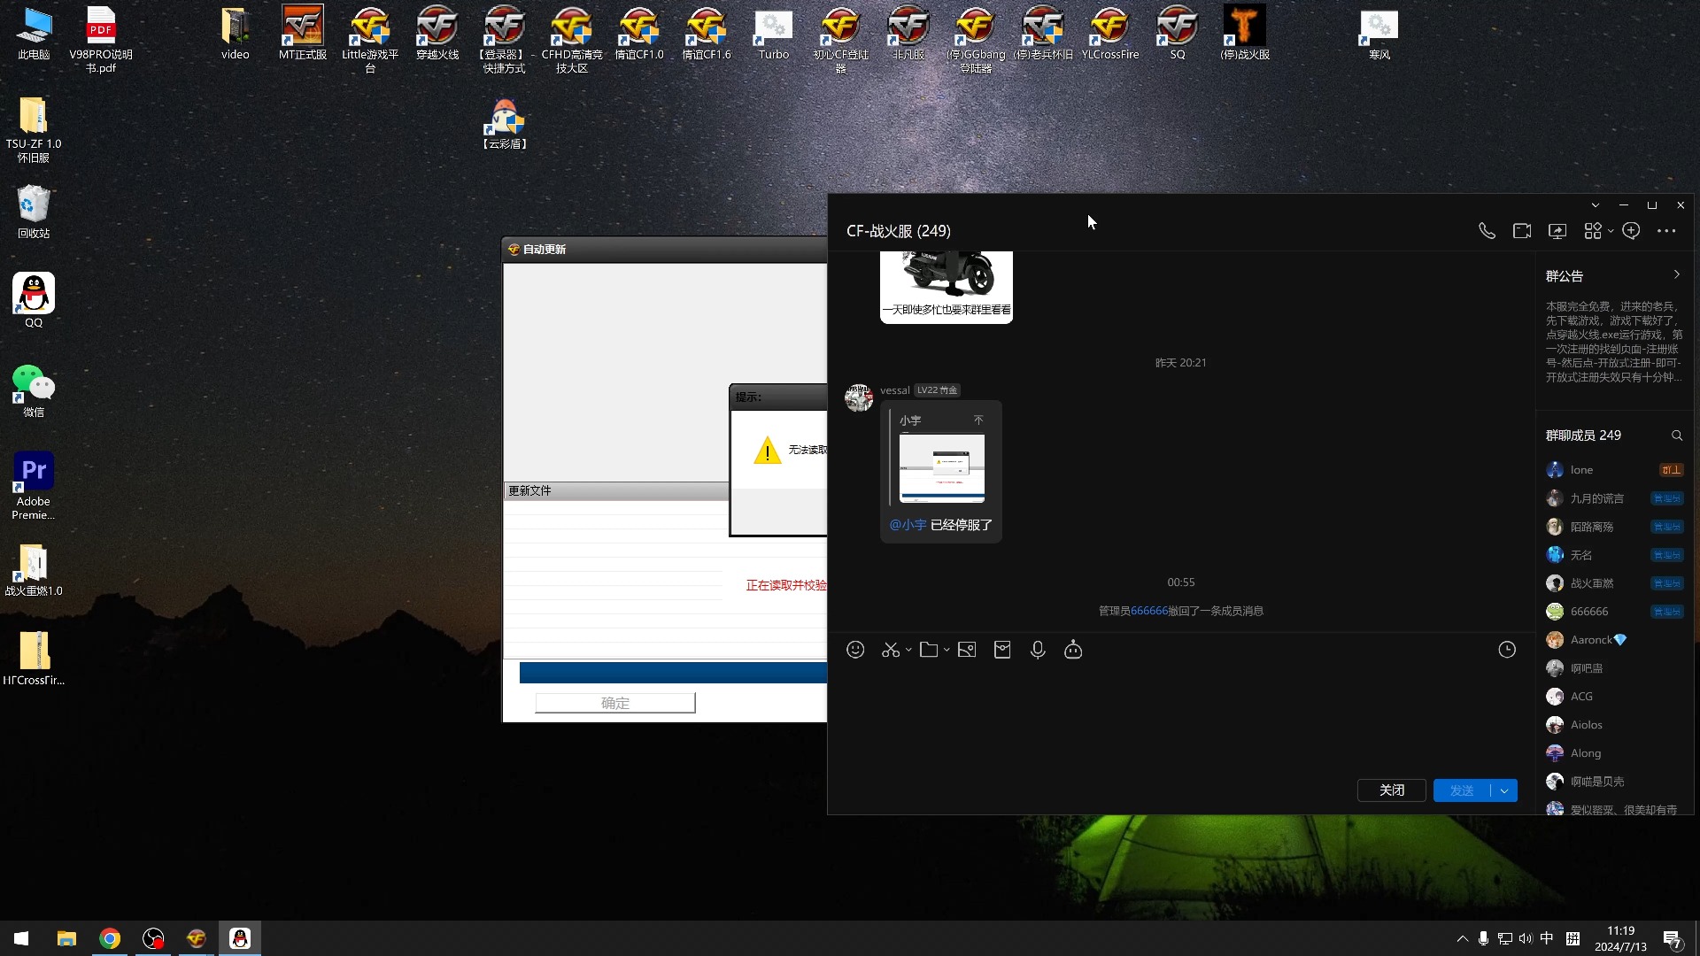
Task: Open the 云彩盾 desktop shortcut
Action: tap(505, 122)
